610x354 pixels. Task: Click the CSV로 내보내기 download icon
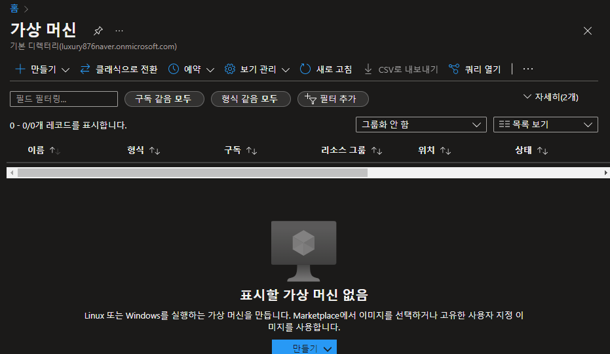368,69
